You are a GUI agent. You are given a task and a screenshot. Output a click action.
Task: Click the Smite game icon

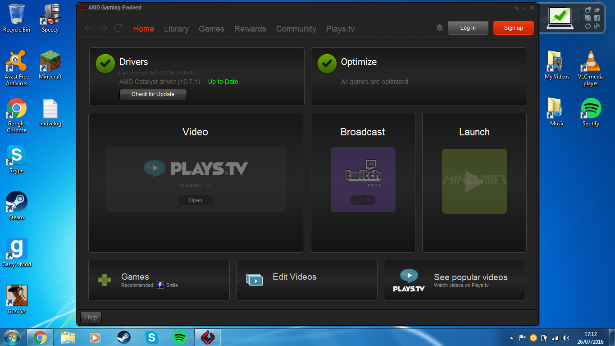click(160, 285)
